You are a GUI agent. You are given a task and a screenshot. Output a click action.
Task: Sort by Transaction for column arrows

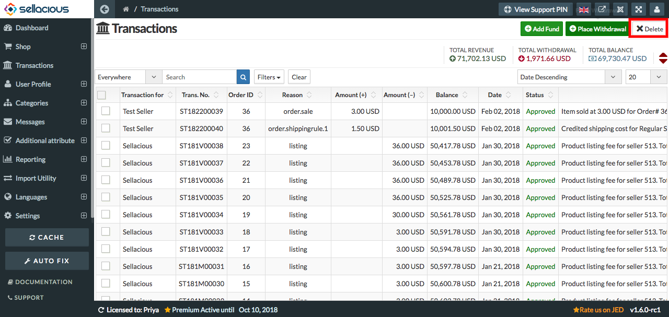[x=169, y=95]
